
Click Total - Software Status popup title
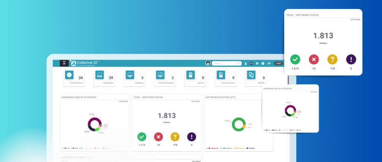coord(302,15)
